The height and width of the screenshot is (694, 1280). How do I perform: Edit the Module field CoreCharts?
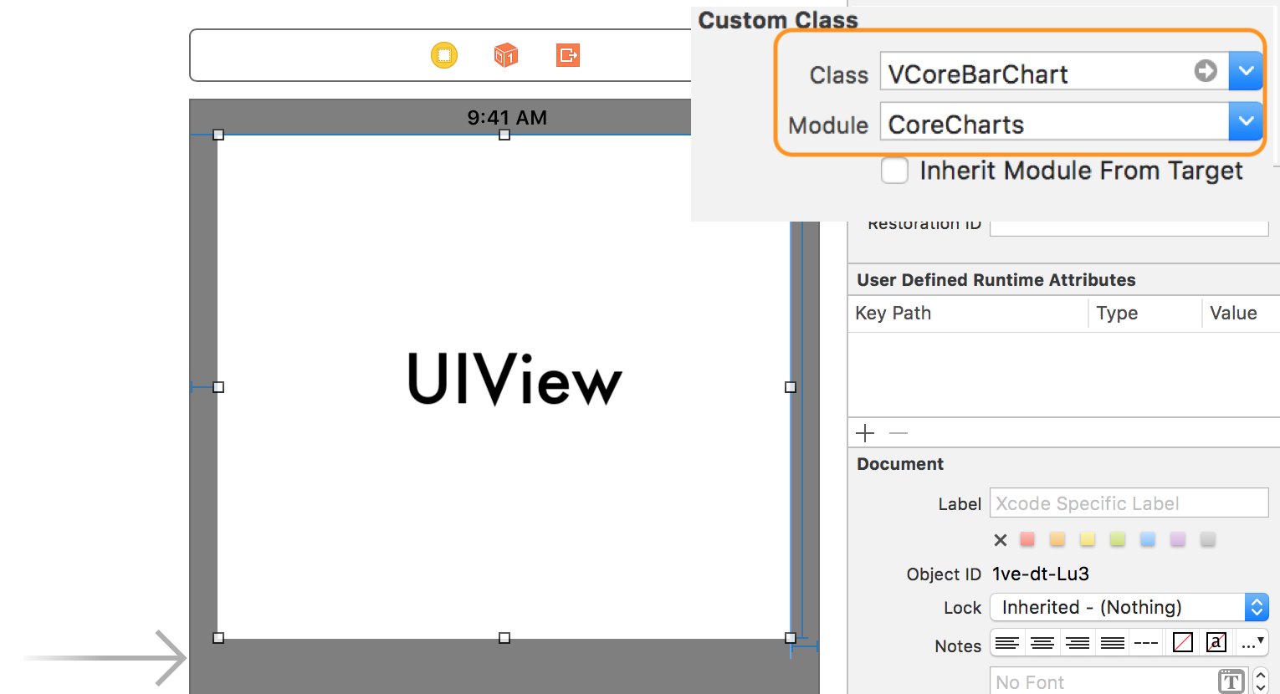(1054, 121)
